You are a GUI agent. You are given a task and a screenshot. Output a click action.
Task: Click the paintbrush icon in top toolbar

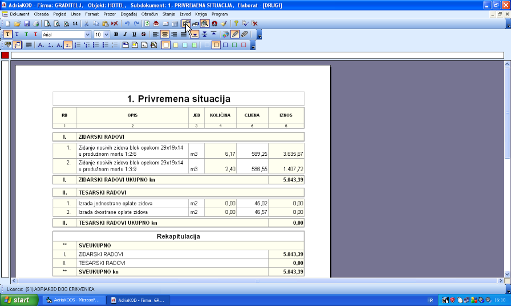coord(224,24)
